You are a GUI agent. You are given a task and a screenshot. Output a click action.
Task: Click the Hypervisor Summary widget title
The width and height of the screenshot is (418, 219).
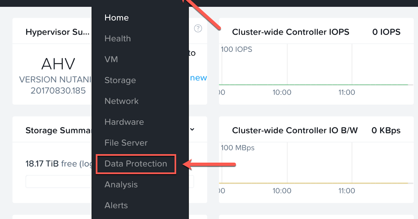click(x=58, y=32)
